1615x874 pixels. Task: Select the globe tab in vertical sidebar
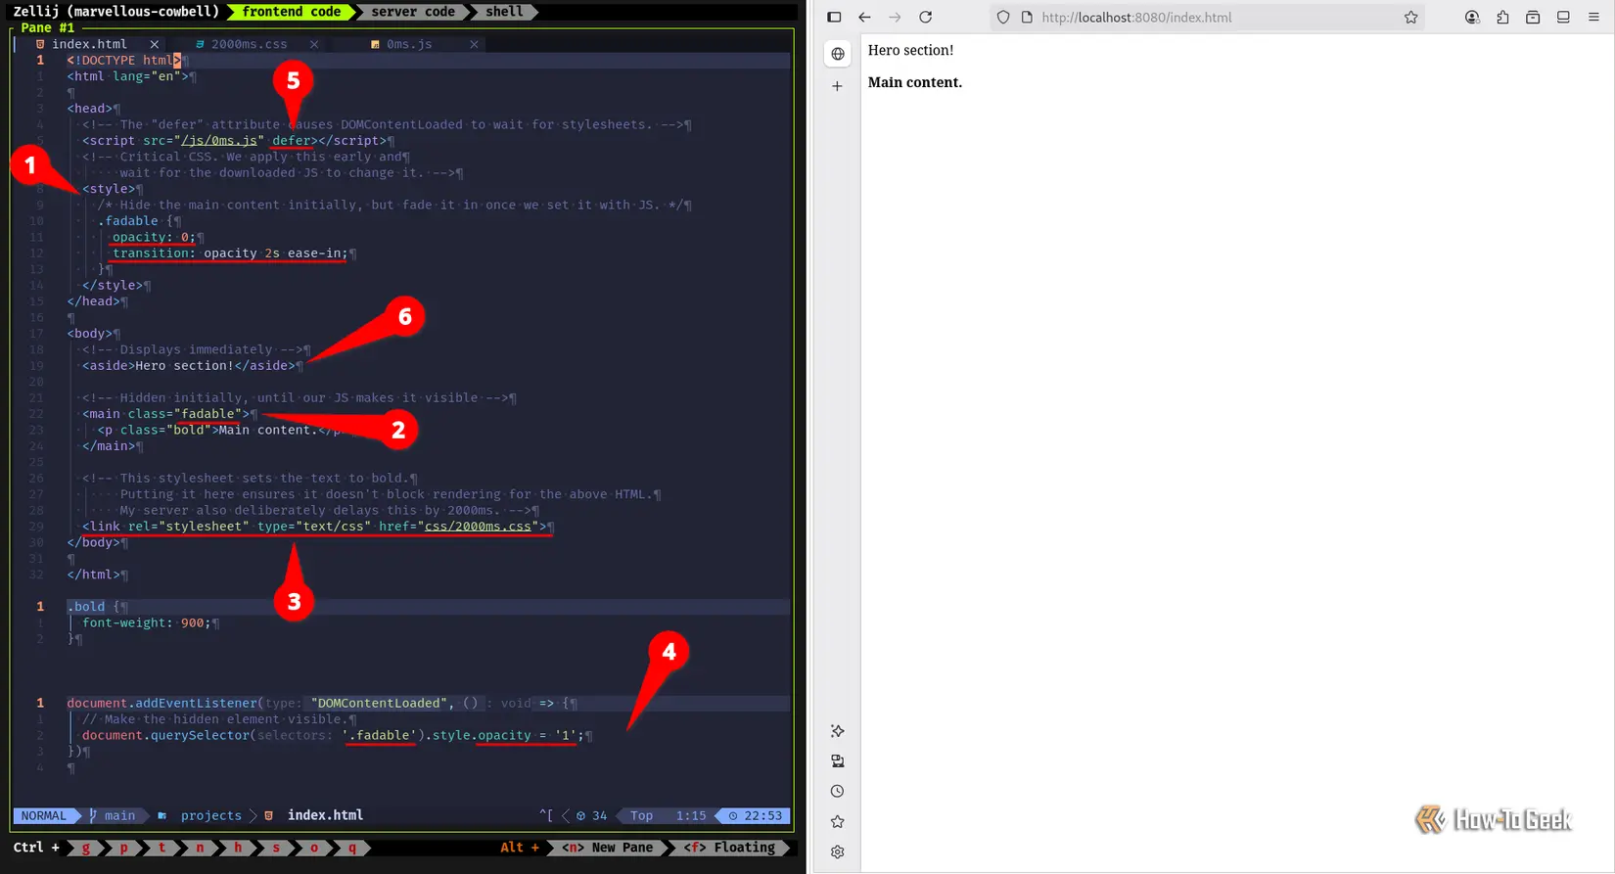pyautogui.click(x=838, y=54)
